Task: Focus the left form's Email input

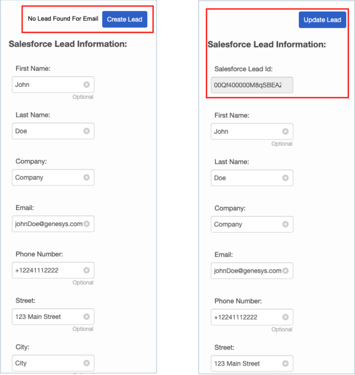Action: 53,224
